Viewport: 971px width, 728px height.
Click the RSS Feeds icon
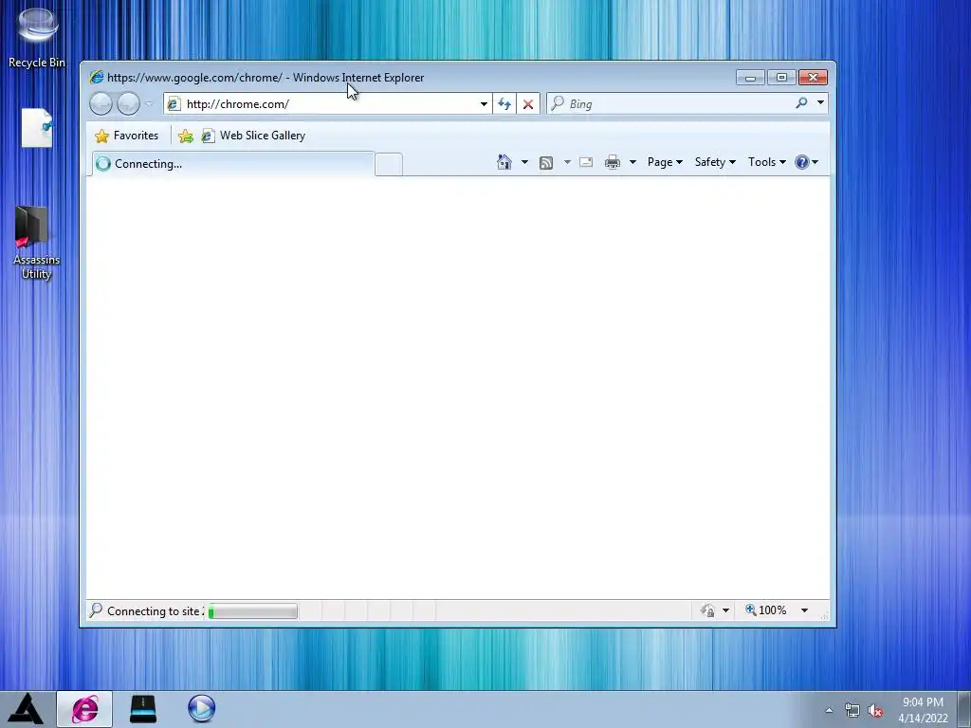pyautogui.click(x=545, y=163)
